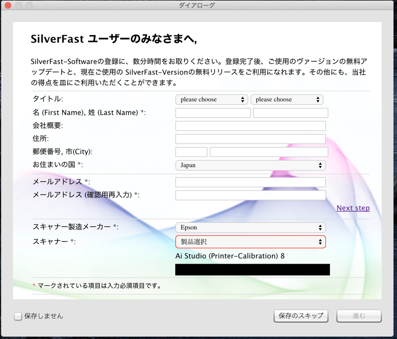The height and width of the screenshot is (339, 397).
Task: Open the second 'please choose' title selector
Action: click(287, 99)
